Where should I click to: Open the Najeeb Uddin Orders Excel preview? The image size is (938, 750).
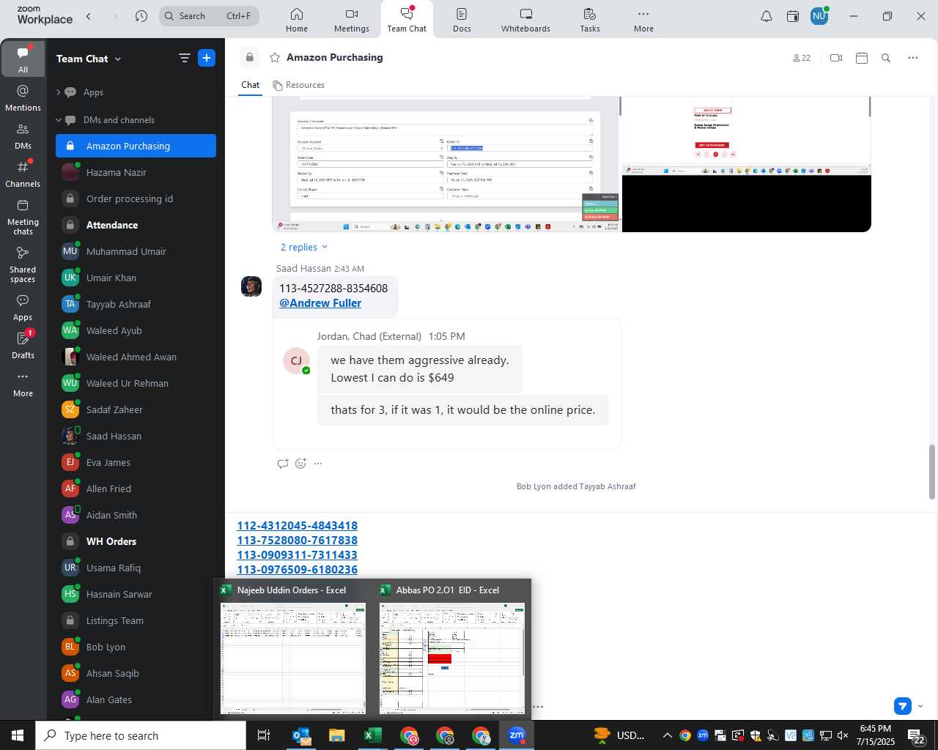pyautogui.click(x=293, y=648)
